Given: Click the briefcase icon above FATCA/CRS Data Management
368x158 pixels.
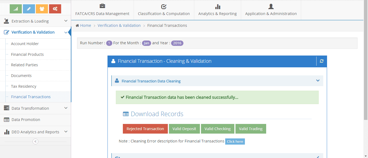Looking at the screenshot, I should (102, 6).
